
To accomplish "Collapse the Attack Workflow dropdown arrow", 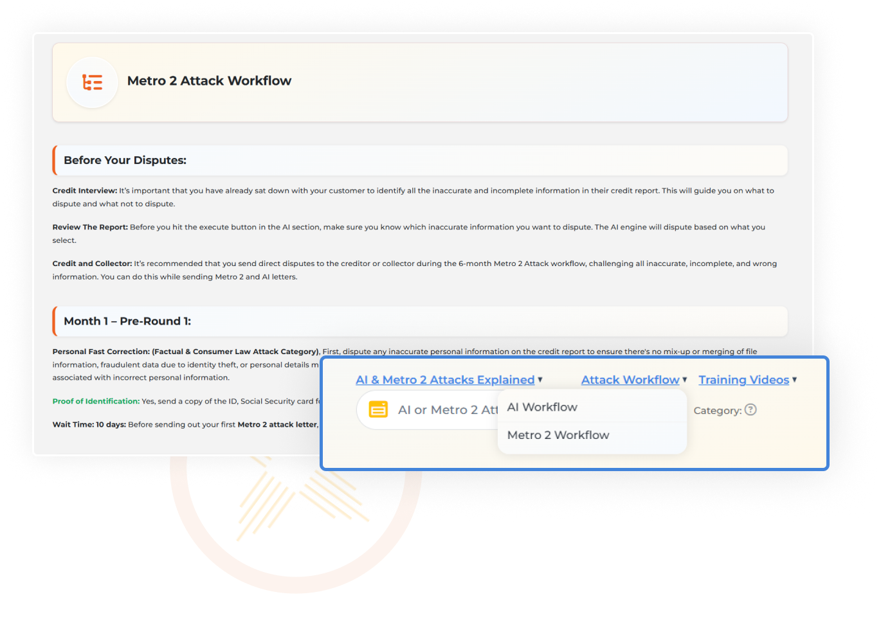I will tap(685, 380).
